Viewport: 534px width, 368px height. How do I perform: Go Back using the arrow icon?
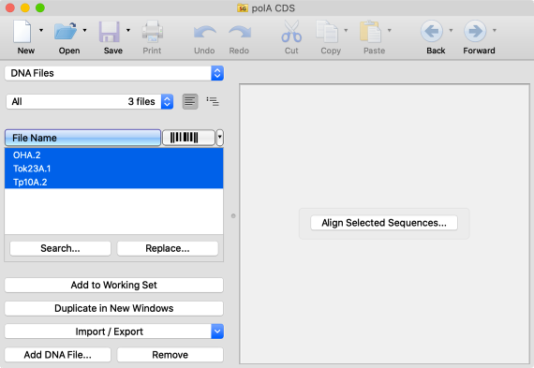pyautogui.click(x=432, y=31)
